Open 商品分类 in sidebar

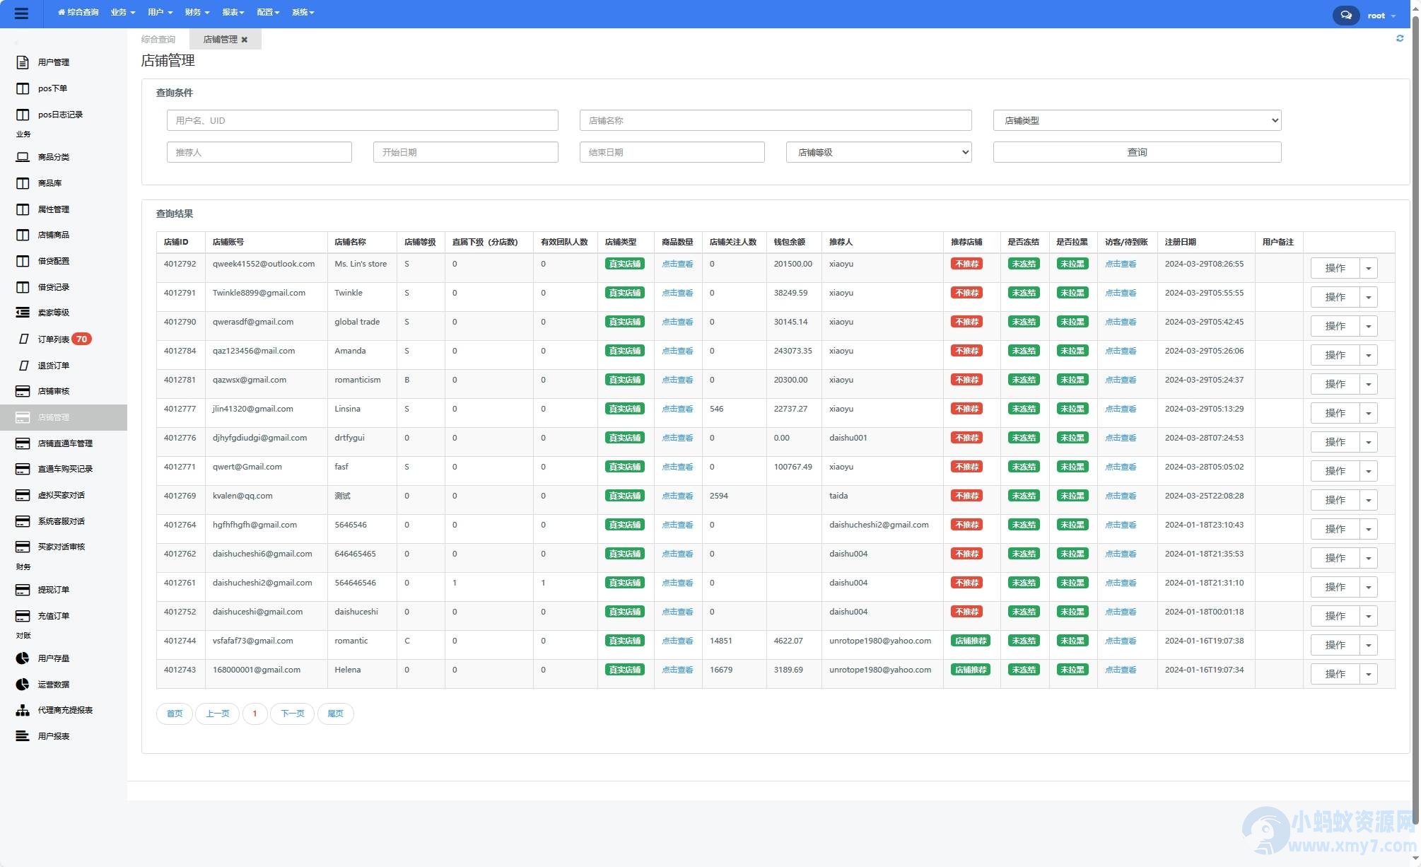pyautogui.click(x=54, y=157)
